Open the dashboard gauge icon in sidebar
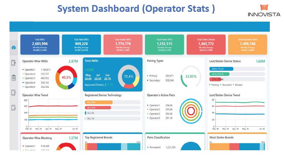The image size is (284, 160). (x=14, y=48)
